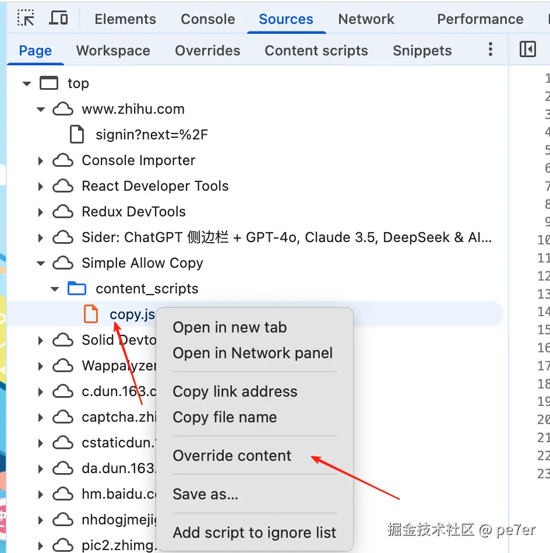This screenshot has height=553, width=550.
Task: Click the cloud icon beside hm.baidu
Action: [x=63, y=494]
